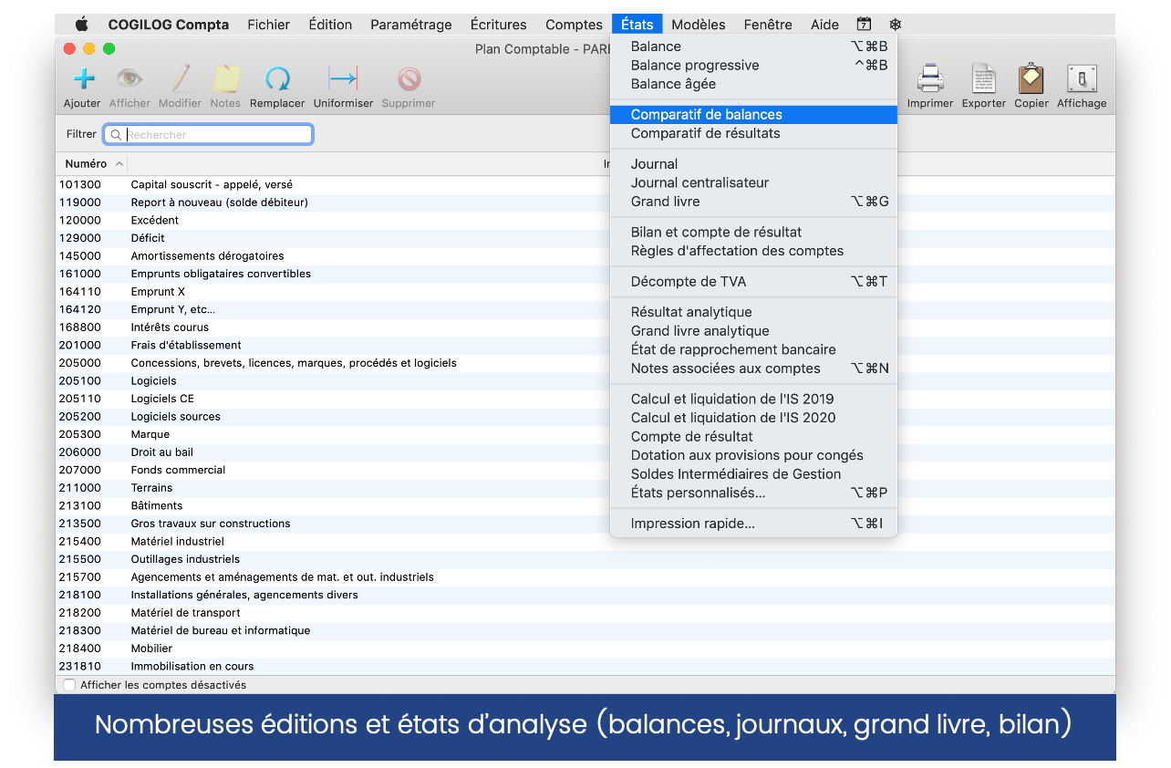Close the États menu
Viewport: 1171px width, 768px height.
637,25
